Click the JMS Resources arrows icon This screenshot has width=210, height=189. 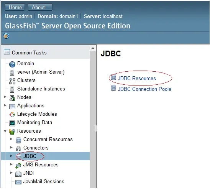[x=18, y=166]
